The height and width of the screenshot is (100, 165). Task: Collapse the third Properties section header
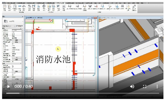[x=12, y=81]
